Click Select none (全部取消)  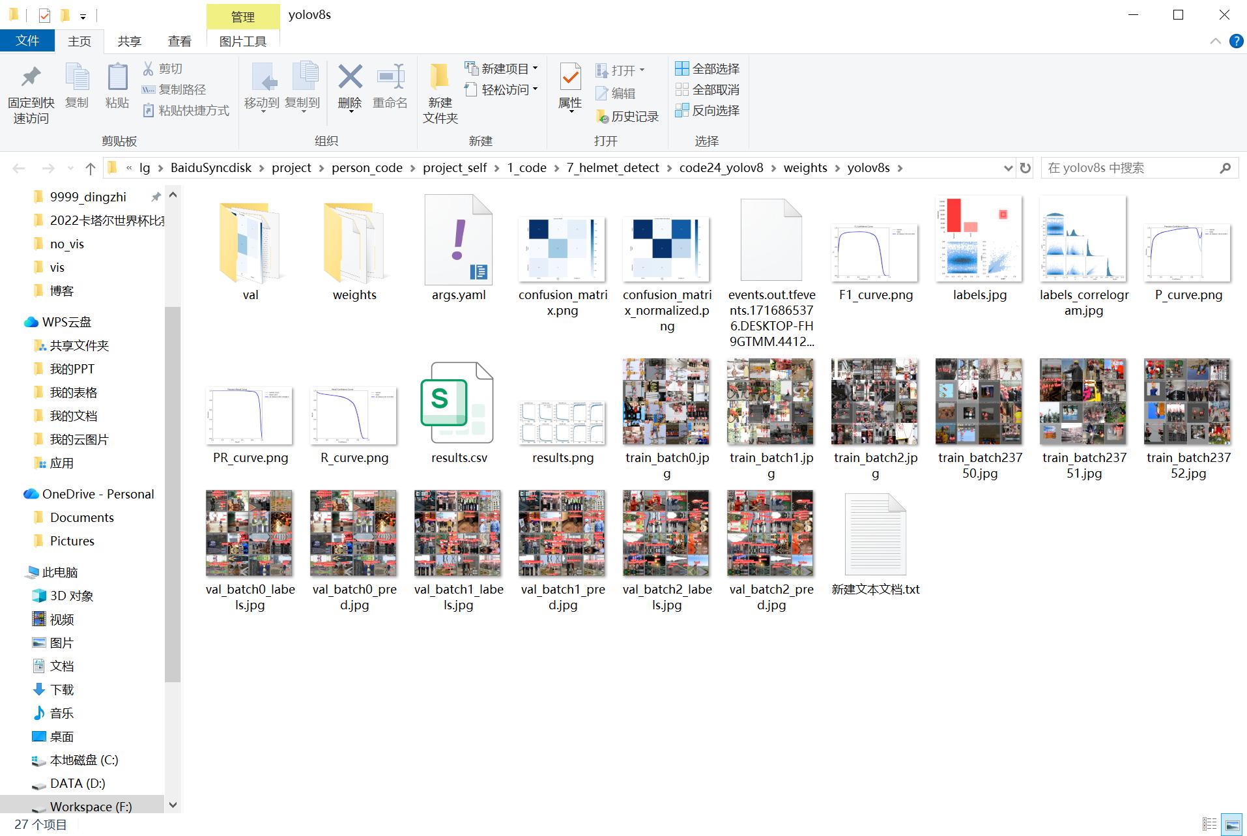[x=708, y=89]
